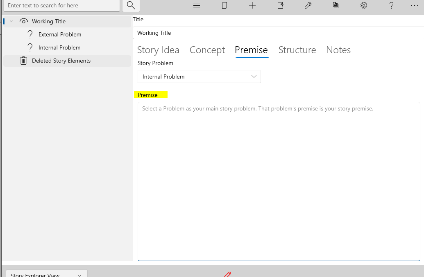Viewport: 424px width, 277px height.
Task: Open help with the question mark icon
Action: pos(391,5)
